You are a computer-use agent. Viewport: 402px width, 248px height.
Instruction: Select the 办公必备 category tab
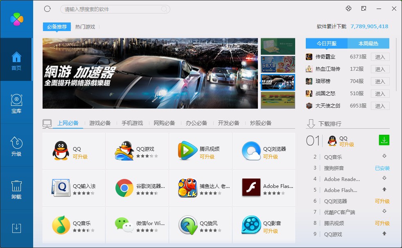pos(196,123)
